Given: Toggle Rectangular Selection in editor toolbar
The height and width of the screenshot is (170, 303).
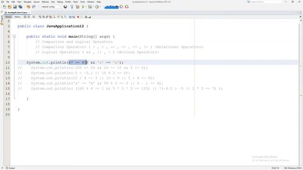Looking at the screenshot, I should tap(54, 17).
